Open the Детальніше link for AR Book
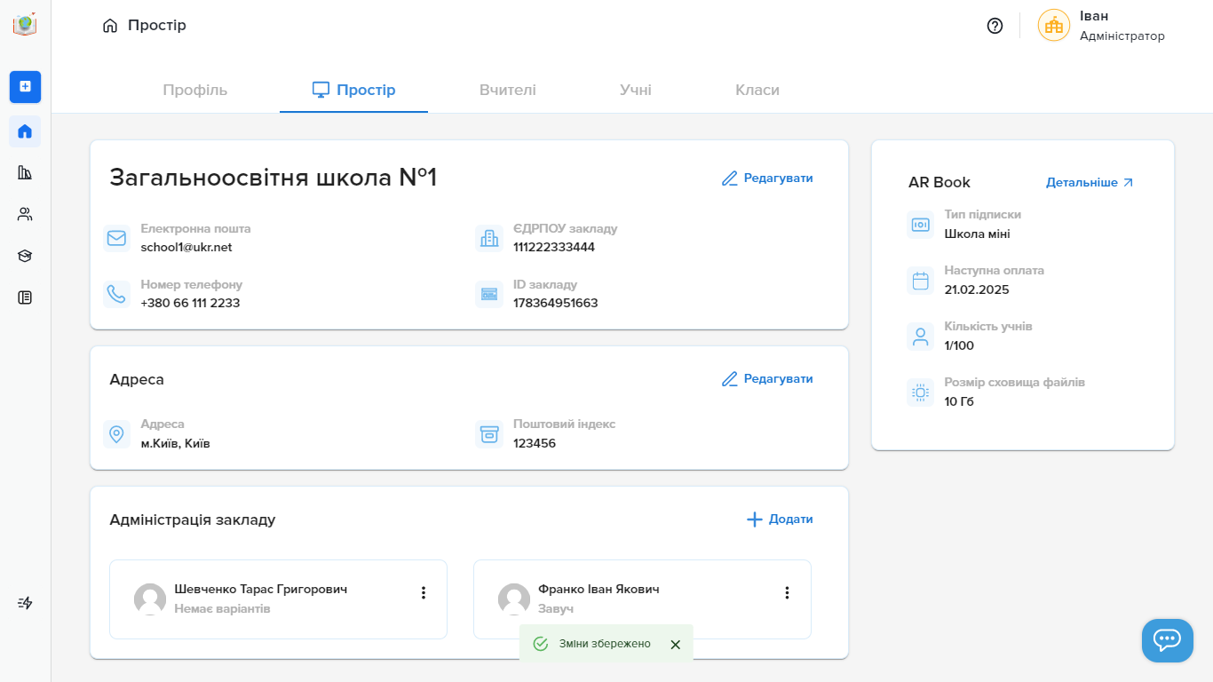1213x682 pixels. (1090, 182)
